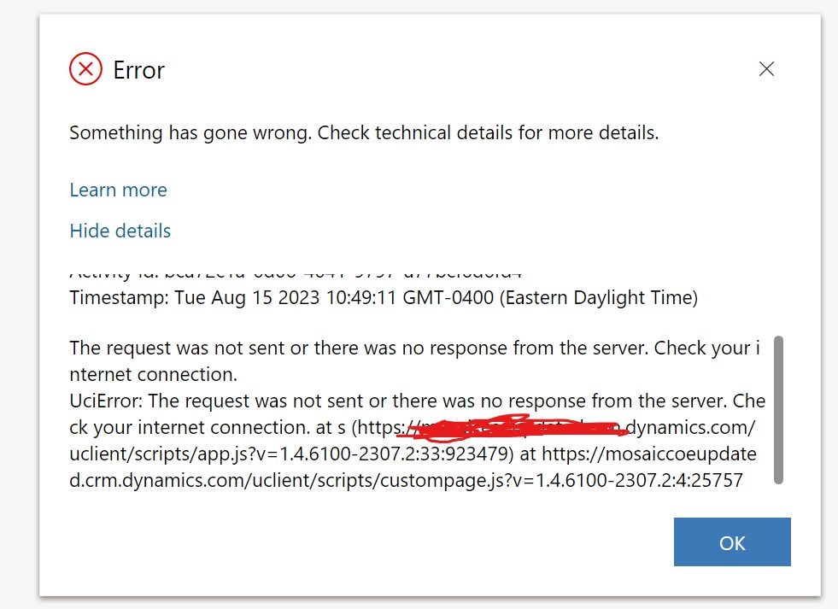
Task: Select the dismiss X icon of the popup
Action: coord(766,69)
